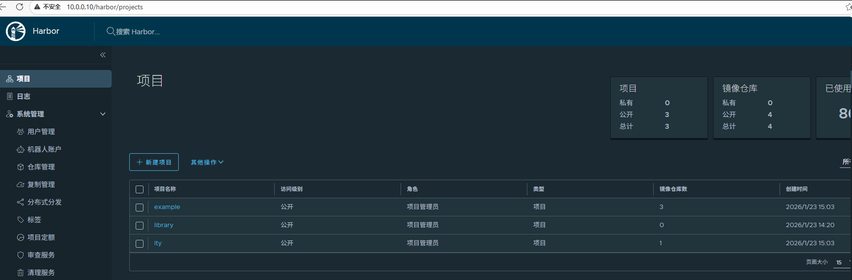Collapse the sidebar with double-chevron icon
Image resolution: width=852 pixels, height=280 pixels.
103,55
